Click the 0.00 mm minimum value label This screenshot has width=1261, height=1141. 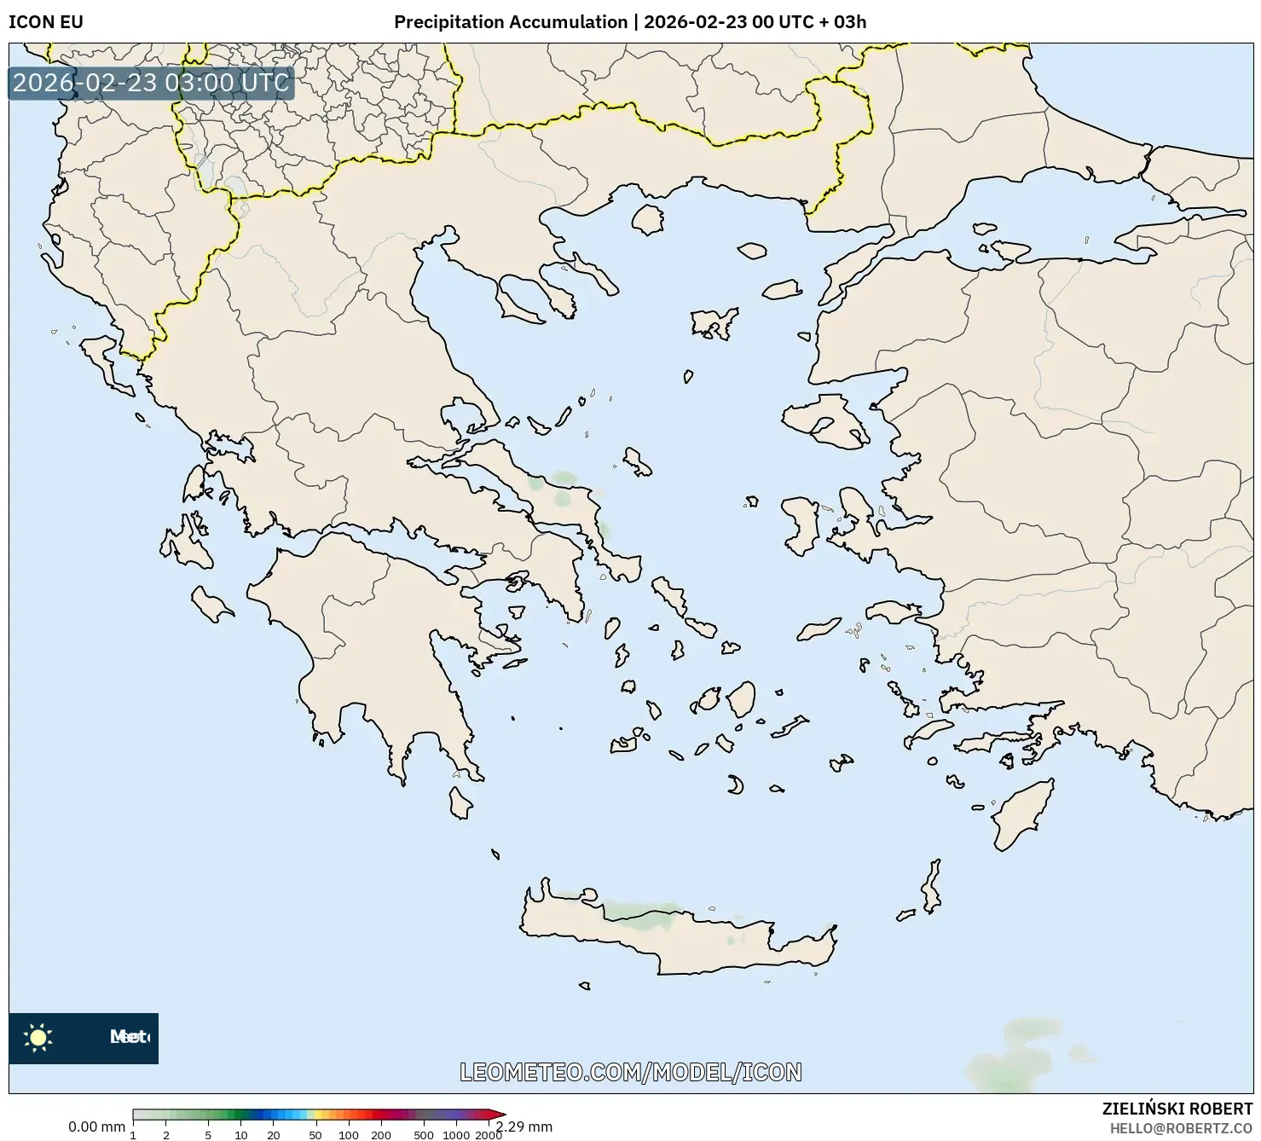point(96,1127)
